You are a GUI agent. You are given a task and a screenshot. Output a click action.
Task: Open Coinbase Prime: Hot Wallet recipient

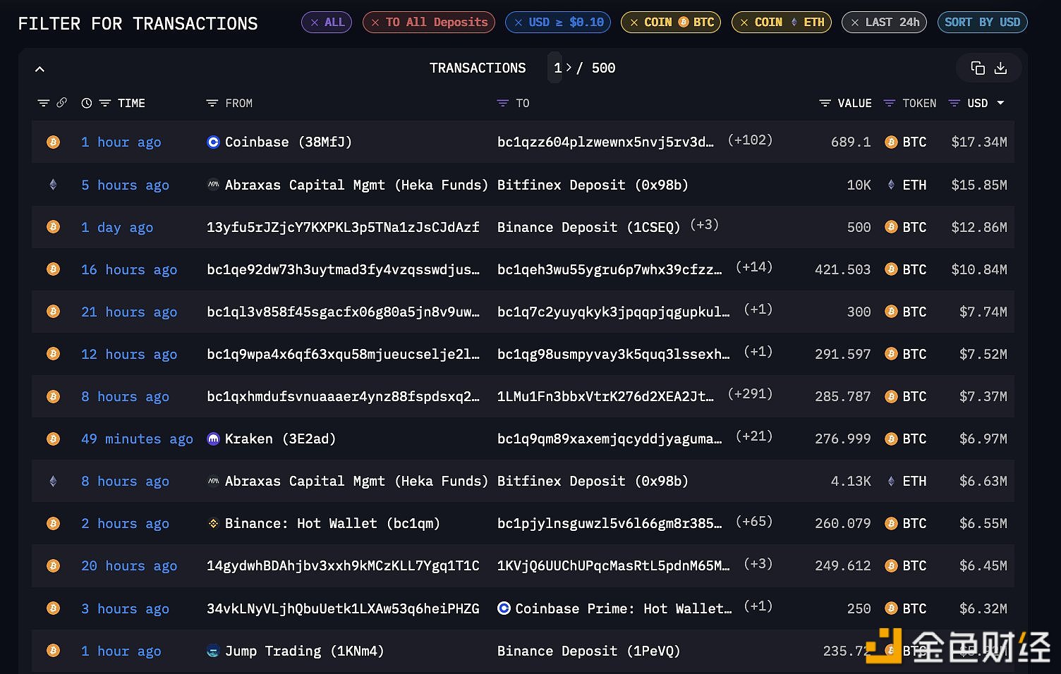click(624, 608)
